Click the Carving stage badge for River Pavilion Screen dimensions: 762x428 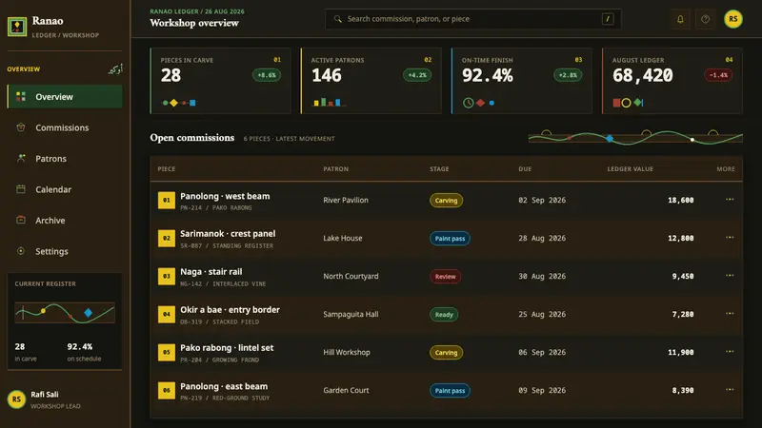[x=446, y=201]
